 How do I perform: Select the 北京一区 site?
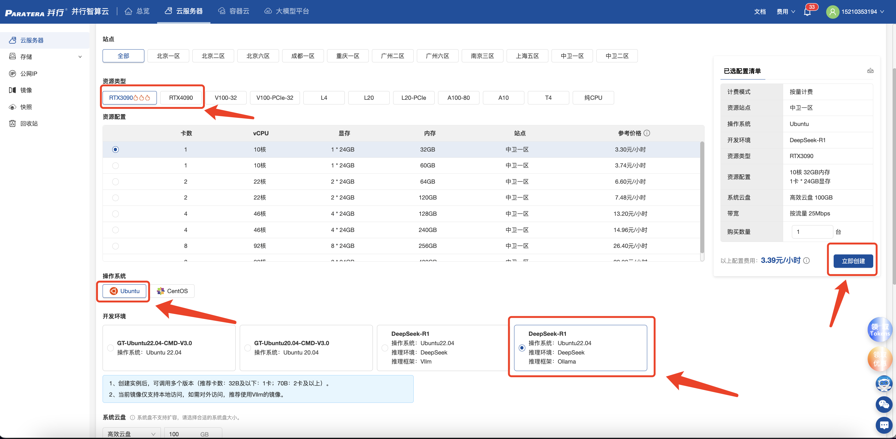[168, 56]
